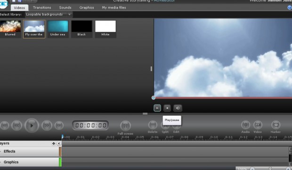The width and height of the screenshot is (292, 170).
Task: Open Full screen mode
Action: (x=125, y=126)
